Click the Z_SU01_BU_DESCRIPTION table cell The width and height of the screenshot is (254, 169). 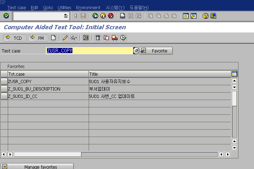pos(48,89)
